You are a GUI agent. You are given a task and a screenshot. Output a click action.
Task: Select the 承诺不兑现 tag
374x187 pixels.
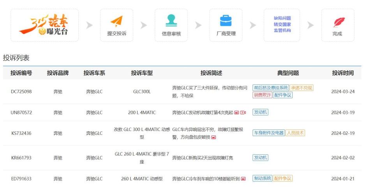(x=302, y=88)
